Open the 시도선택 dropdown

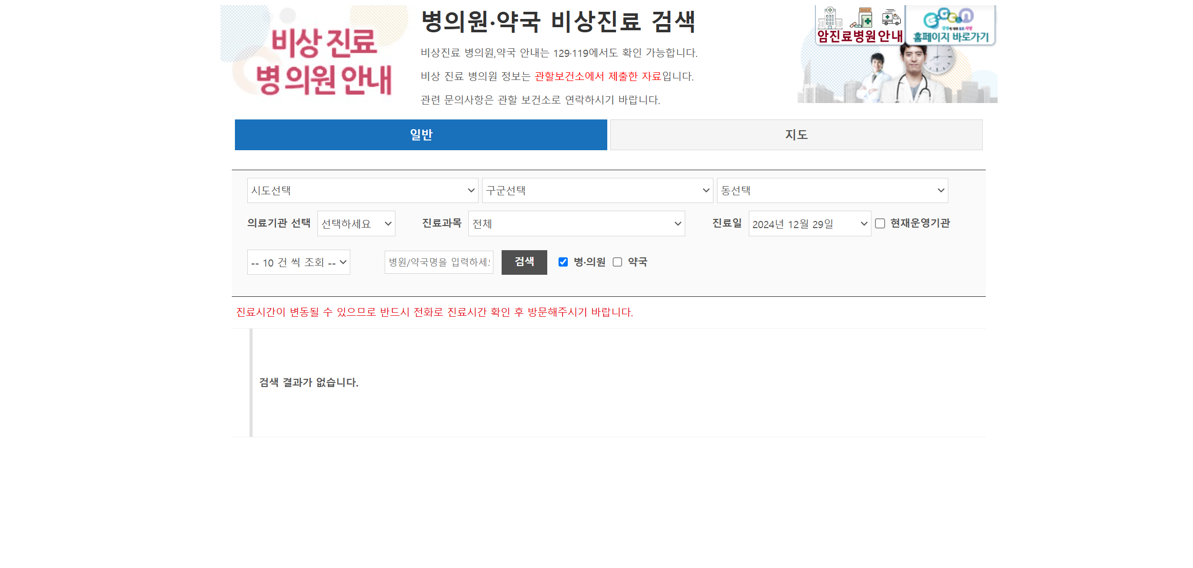point(362,190)
